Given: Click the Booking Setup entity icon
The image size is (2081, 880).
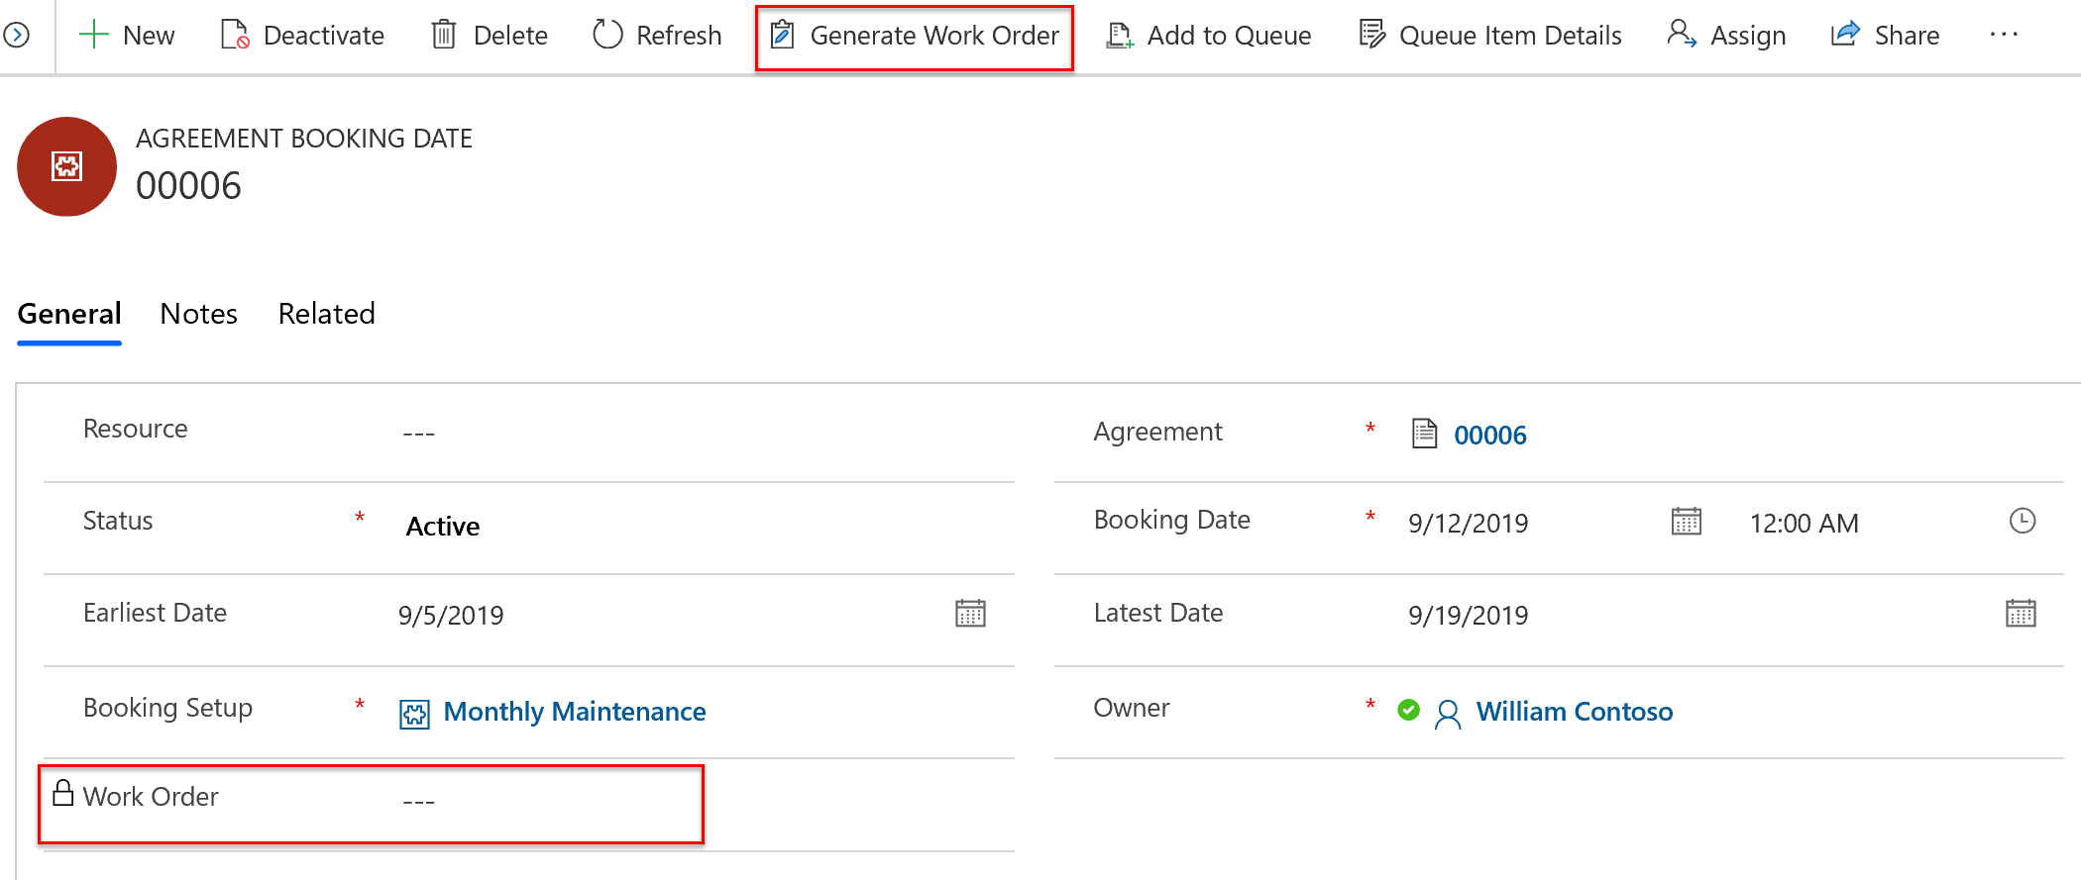Looking at the screenshot, I should 414,714.
